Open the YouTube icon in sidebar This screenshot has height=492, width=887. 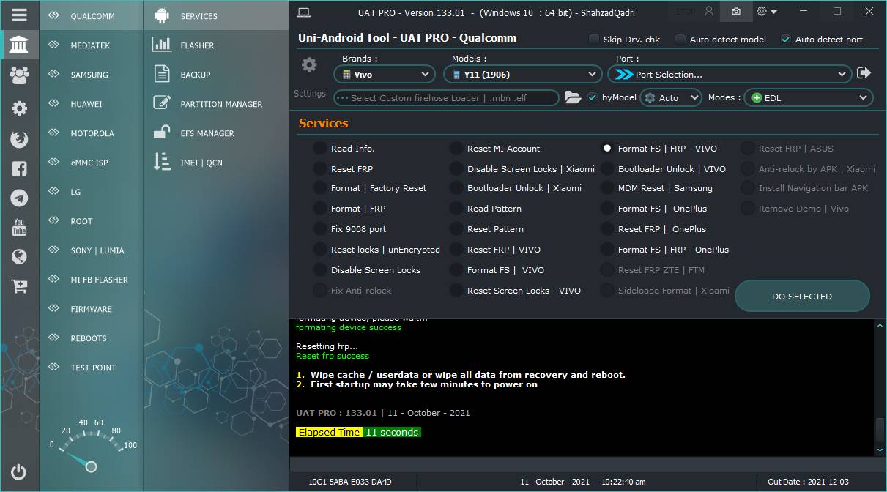19,227
